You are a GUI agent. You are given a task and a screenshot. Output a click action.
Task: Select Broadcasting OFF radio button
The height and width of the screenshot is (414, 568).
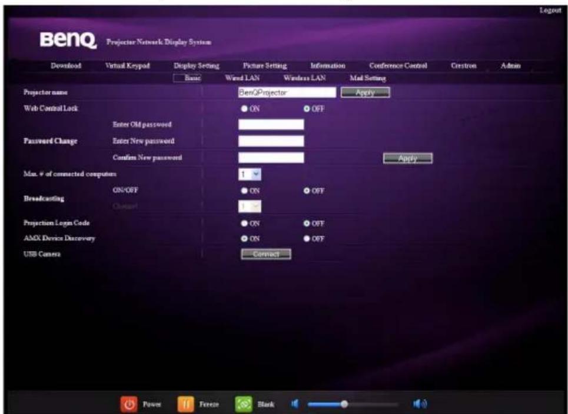tap(307, 191)
